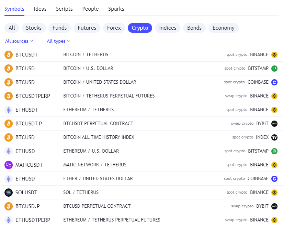Filter results by Funds
Screen dimensions: 283x227
tap(59, 28)
